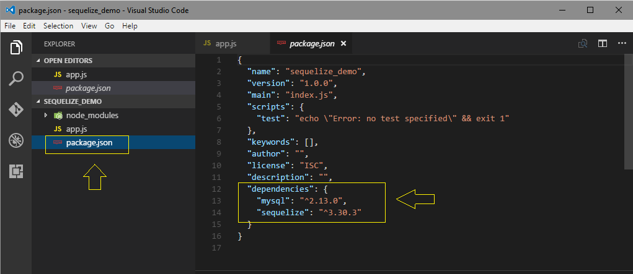633x274 pixels.
Task: Open the Explorer view in activity bar
Action: [16, 48]
